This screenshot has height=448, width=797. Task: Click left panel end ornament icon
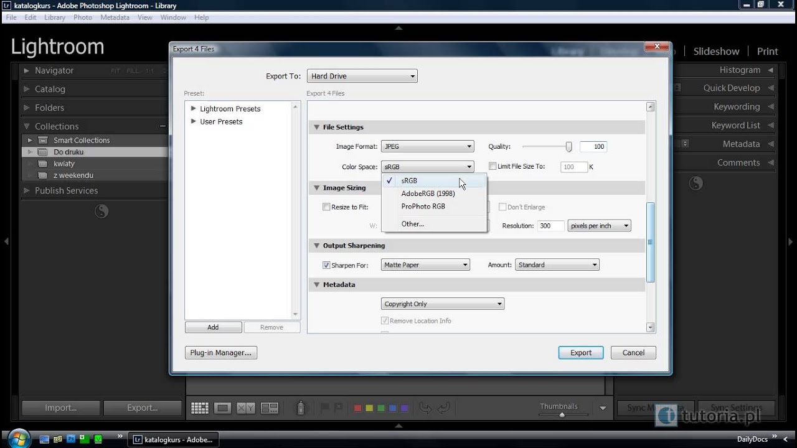point(101,212)
